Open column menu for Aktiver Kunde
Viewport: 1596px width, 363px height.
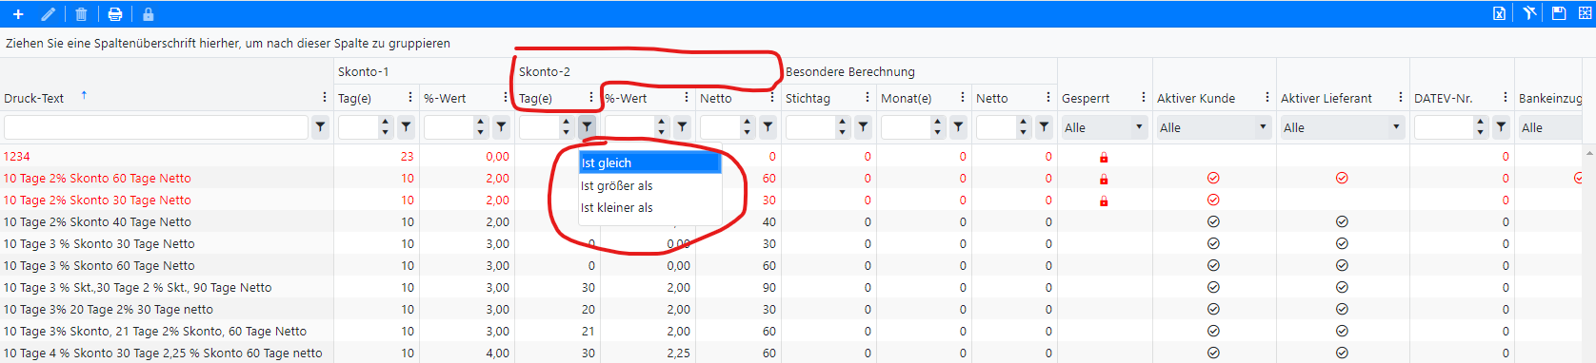[1267, 98]
